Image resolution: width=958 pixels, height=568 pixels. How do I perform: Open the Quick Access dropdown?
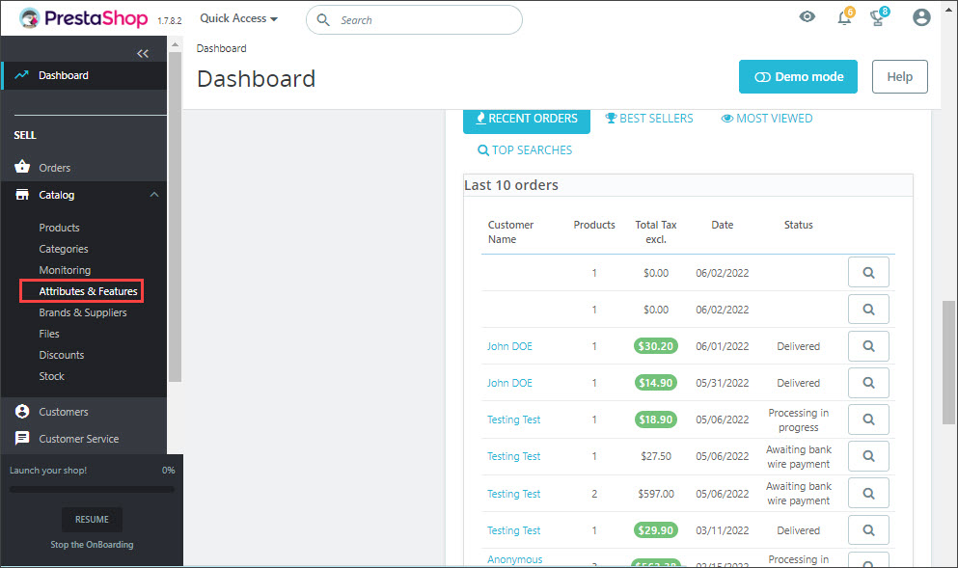click(x=237, y=17)
